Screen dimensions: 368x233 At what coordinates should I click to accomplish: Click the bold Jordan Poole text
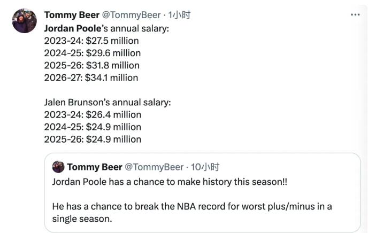72,28
